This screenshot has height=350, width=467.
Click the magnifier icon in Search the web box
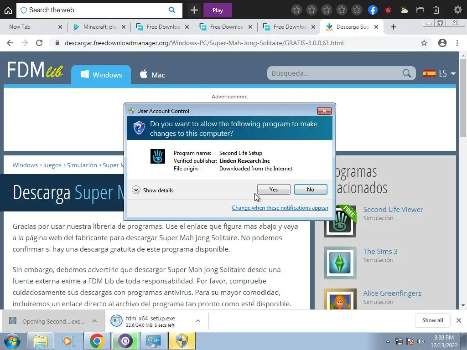[x=172, y=10]
